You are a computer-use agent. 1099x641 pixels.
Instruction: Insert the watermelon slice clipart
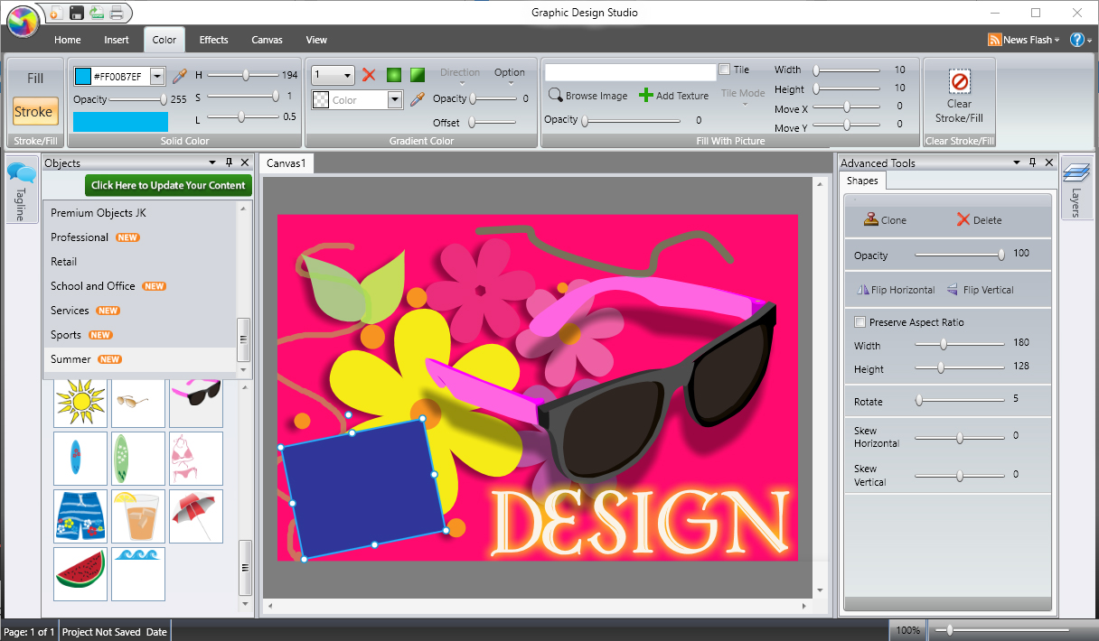pyautogui.click(x=80, y=574)
